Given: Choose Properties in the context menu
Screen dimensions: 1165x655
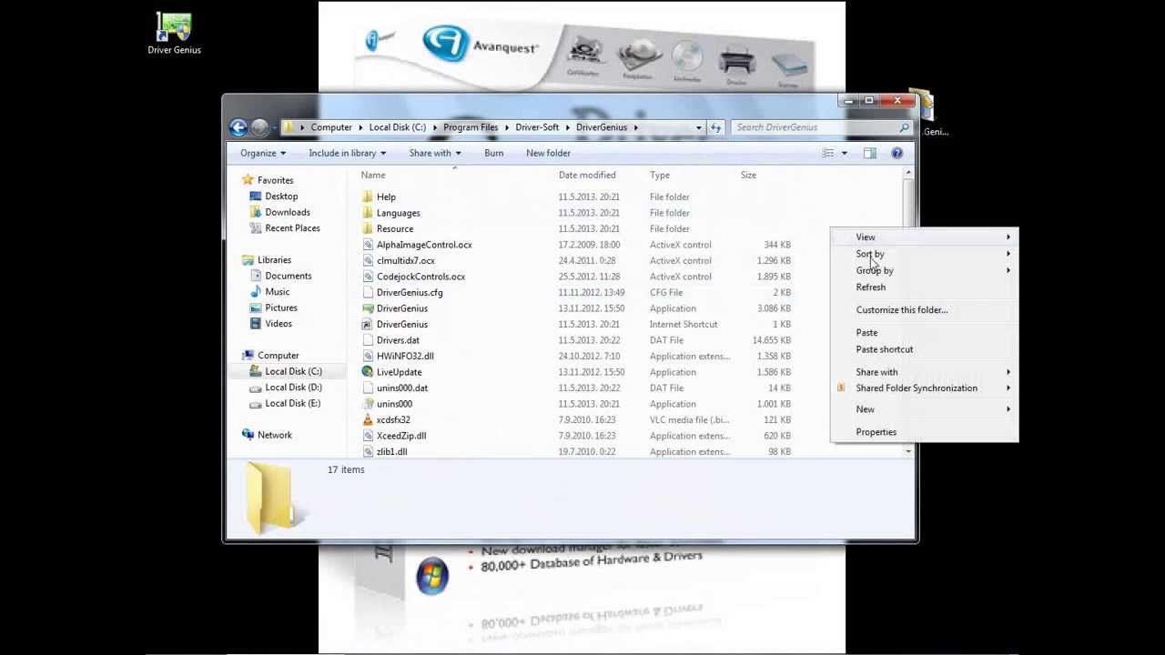Looking at the screenshot, I should pyautogui.click(x=924, y=432).
